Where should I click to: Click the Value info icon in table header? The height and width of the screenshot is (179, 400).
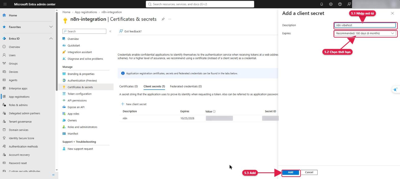[214, 111]
